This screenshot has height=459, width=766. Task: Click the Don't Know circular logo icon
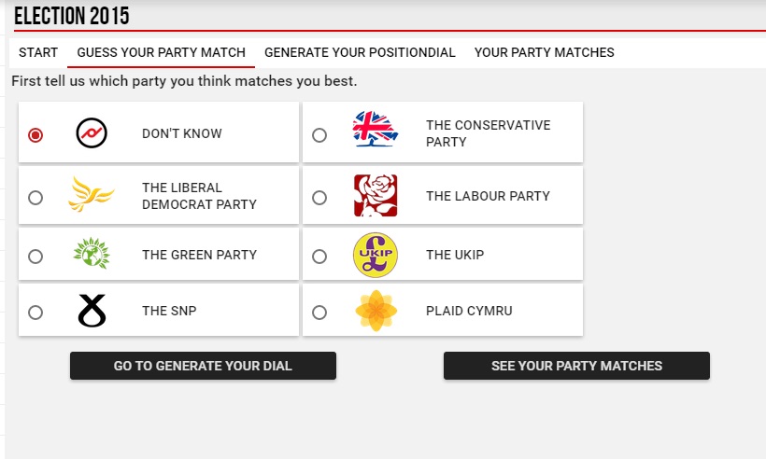click(92, 132)
